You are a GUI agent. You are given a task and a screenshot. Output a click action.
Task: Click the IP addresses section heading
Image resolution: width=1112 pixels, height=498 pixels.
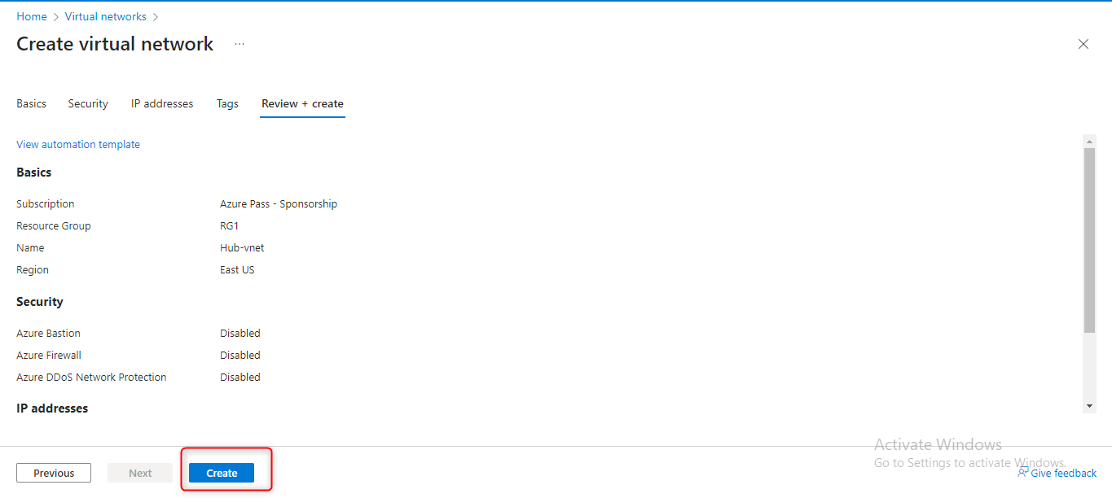[x=52, y=408]
